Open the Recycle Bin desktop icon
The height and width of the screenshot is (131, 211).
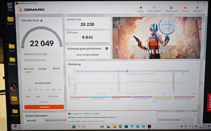[x=10, y=7]
